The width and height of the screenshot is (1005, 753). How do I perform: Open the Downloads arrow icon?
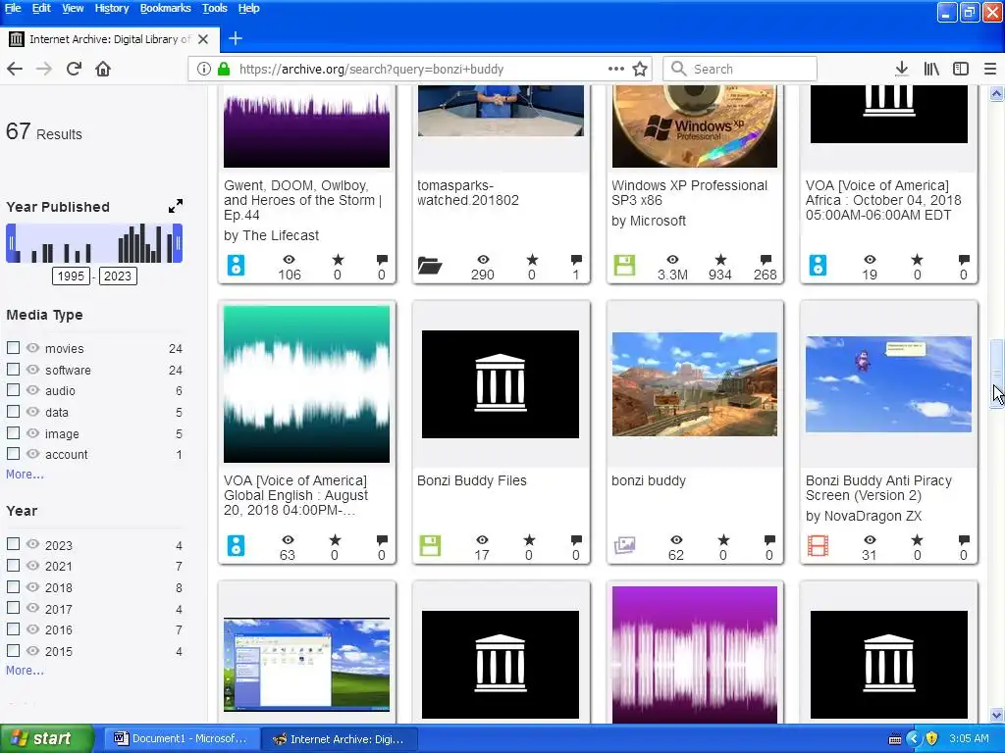(x=902, y=69)
